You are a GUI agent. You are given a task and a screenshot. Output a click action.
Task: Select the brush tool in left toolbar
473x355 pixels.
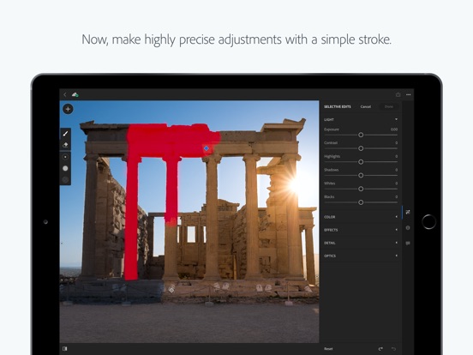(65, 134)
